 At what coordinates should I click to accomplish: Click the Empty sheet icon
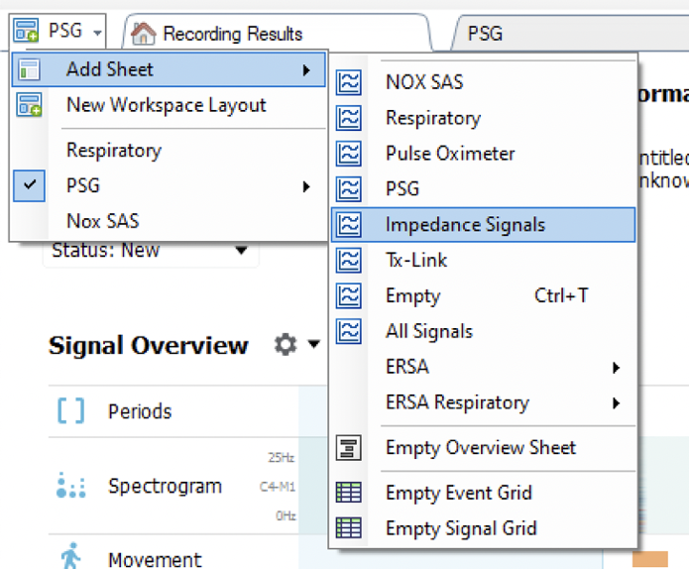click(349, 295)
